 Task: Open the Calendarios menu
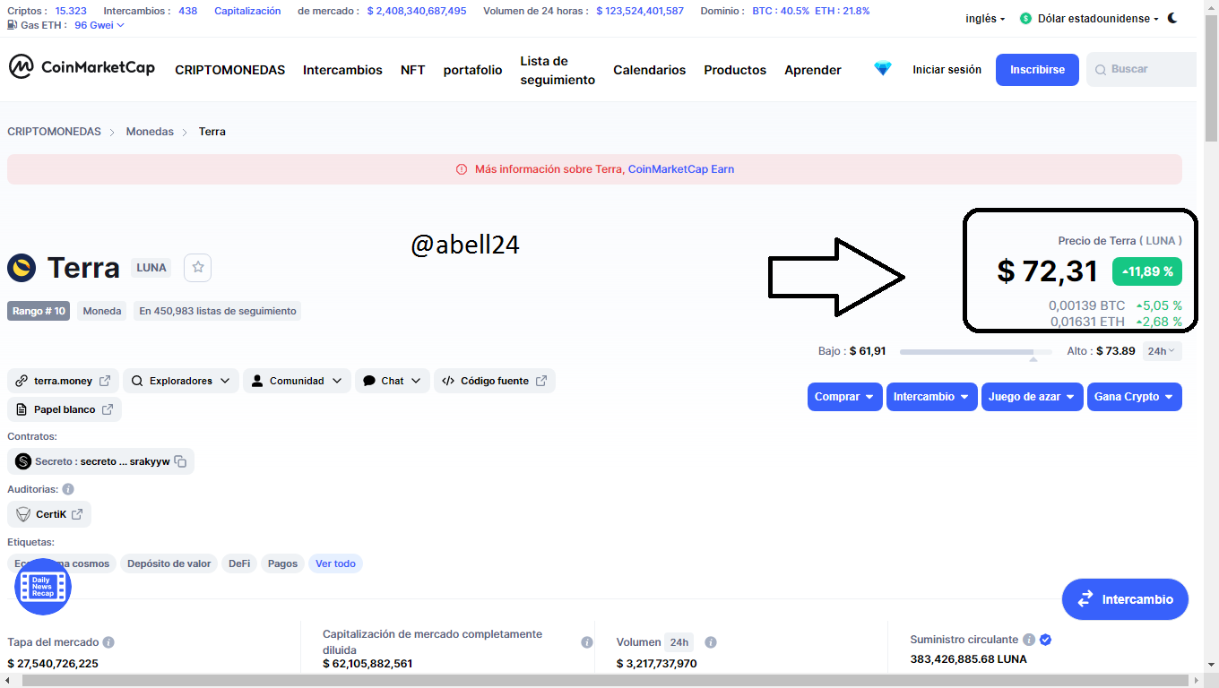click(650, 70)
